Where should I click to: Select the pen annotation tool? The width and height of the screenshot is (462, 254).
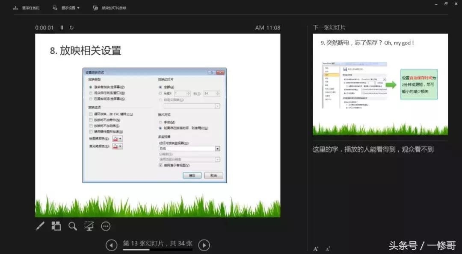(40, 226)
